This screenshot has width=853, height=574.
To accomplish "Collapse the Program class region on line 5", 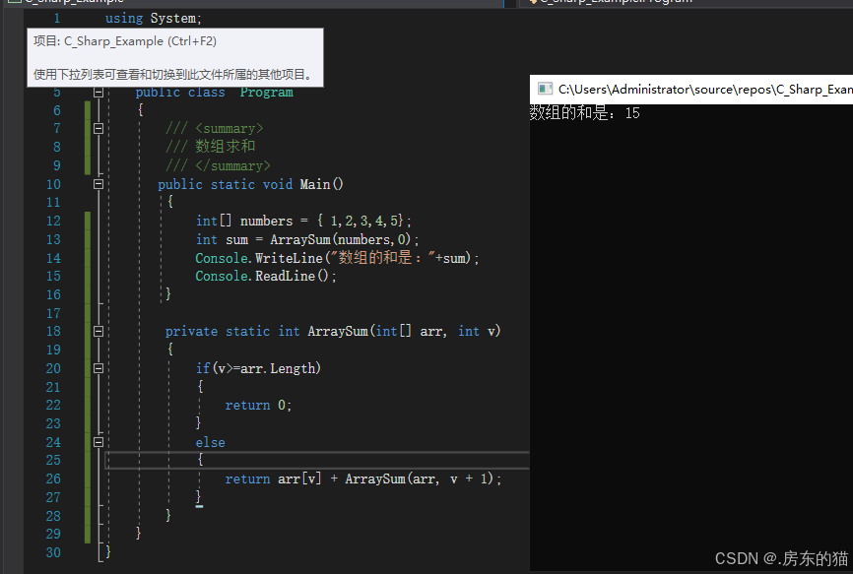I will coord(98,93).
